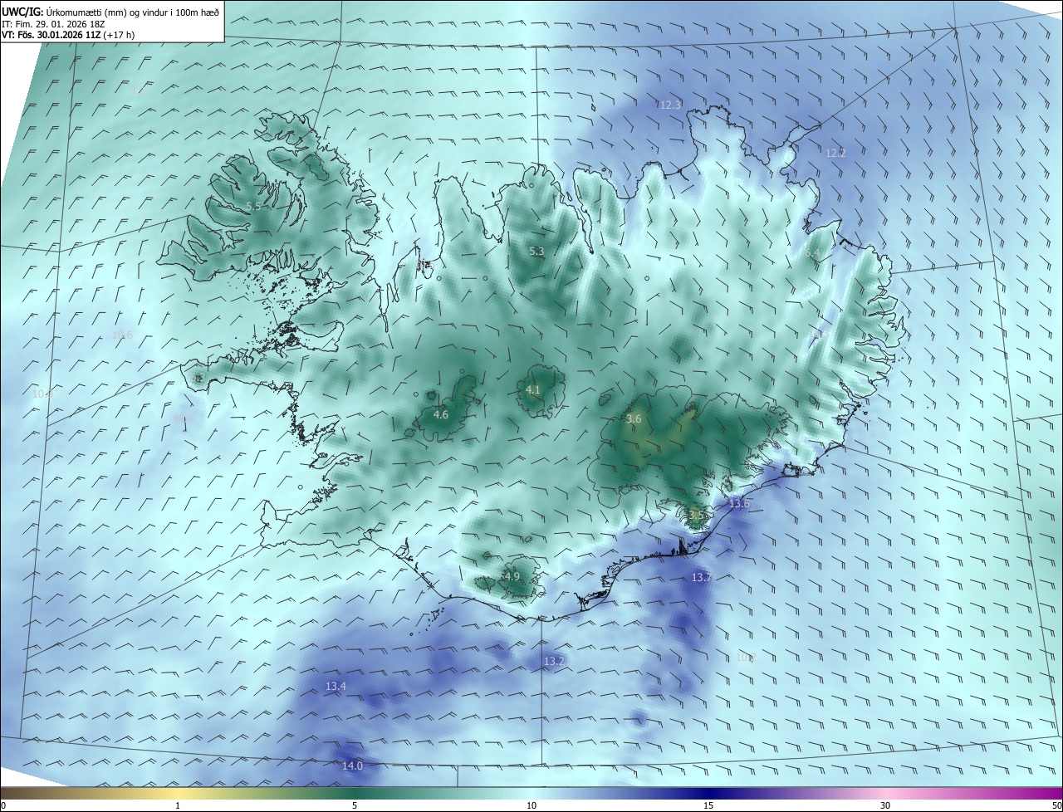This screenshot has width=1063, height=812.
Task: Click the 0 tick on the color scale
Action: tap(3, 806)
